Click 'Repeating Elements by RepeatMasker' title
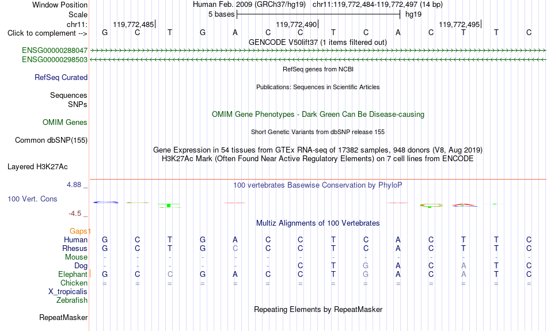The height and width of the screenshot is (331, 547). (x=318, y=310)
